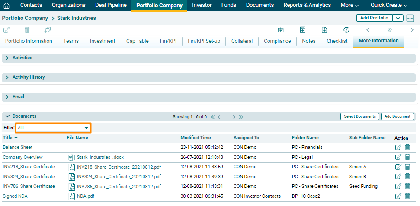Click the NDA.pdf file icon
This screenshot has height=206, width=420.
click(x=72, y=196)
